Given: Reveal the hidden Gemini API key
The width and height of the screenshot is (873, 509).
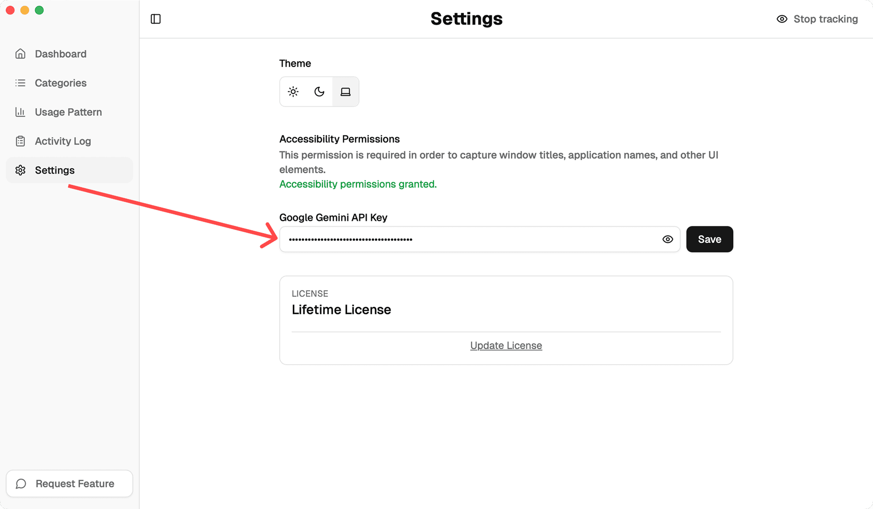Looking at the screenshot, I should (x=667, y=239).
